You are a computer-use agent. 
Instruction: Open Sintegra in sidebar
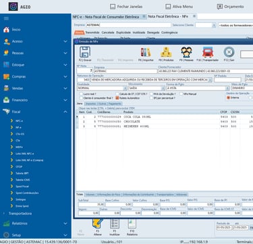click(20, 199)
